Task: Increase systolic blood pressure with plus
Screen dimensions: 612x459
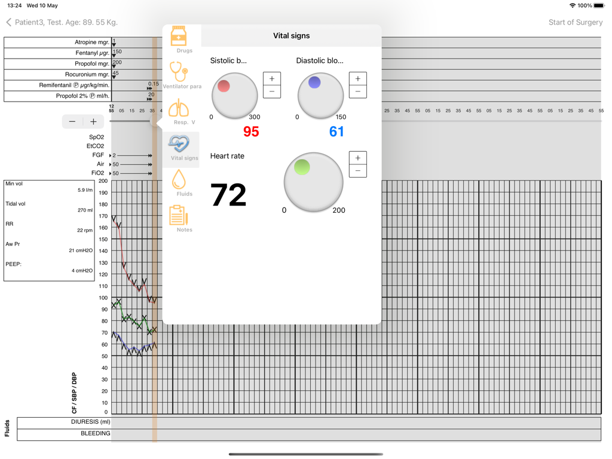Action: coord(272,78)
